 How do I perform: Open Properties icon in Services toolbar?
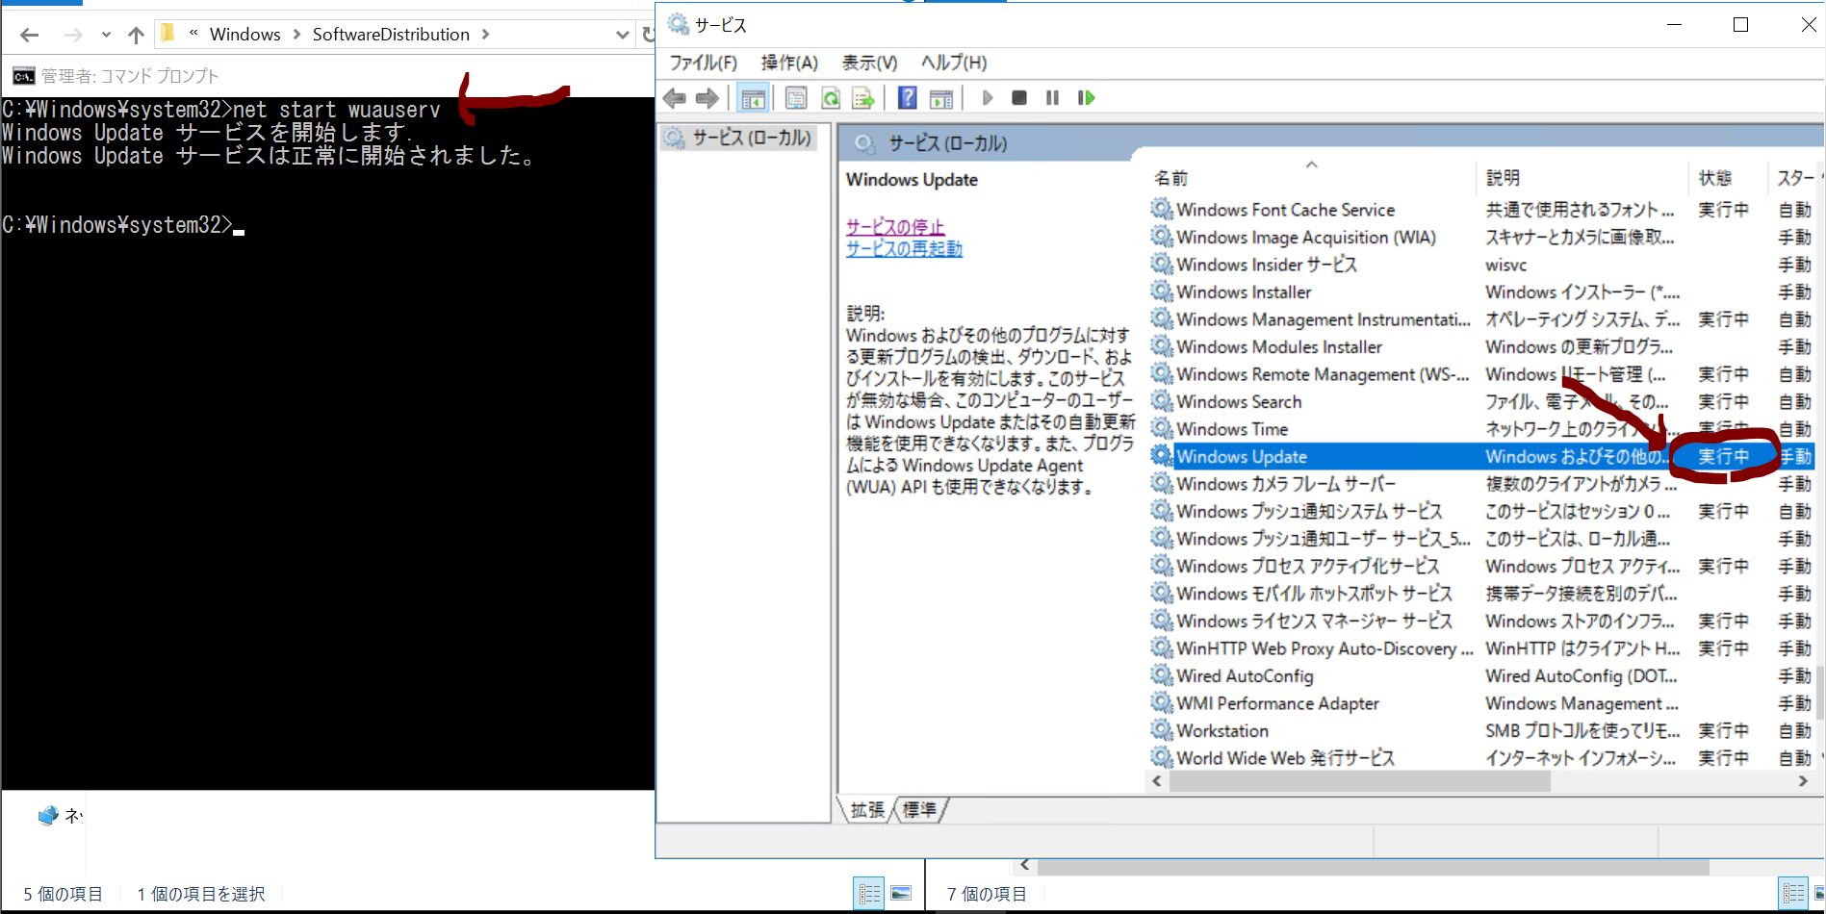click(x=796, y=98)
